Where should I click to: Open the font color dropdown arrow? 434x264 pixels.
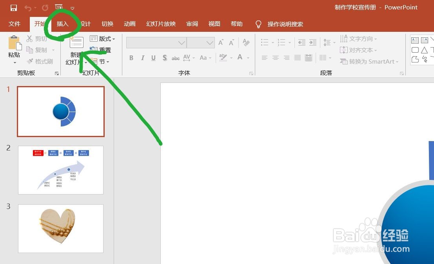click(248, 58)
